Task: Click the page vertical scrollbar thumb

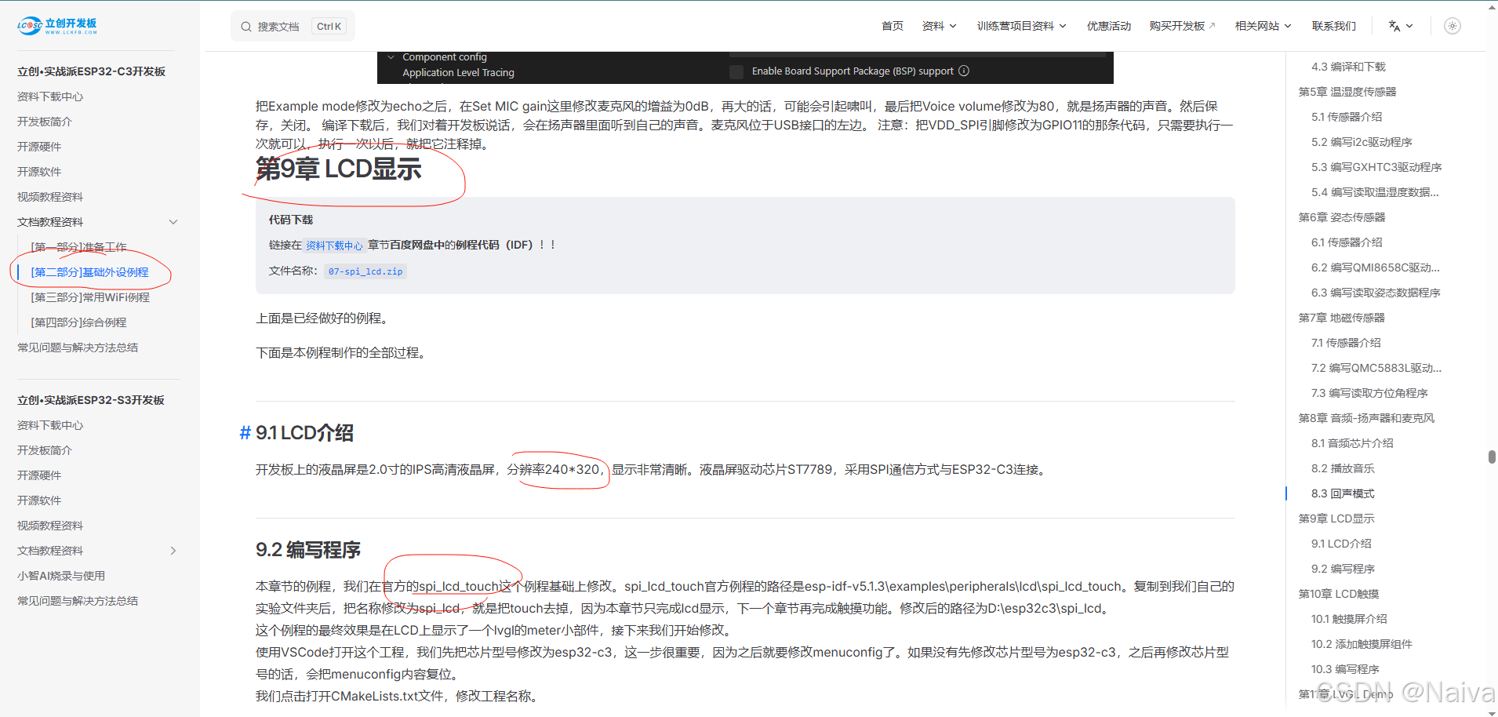Action: coord(1492,457)
